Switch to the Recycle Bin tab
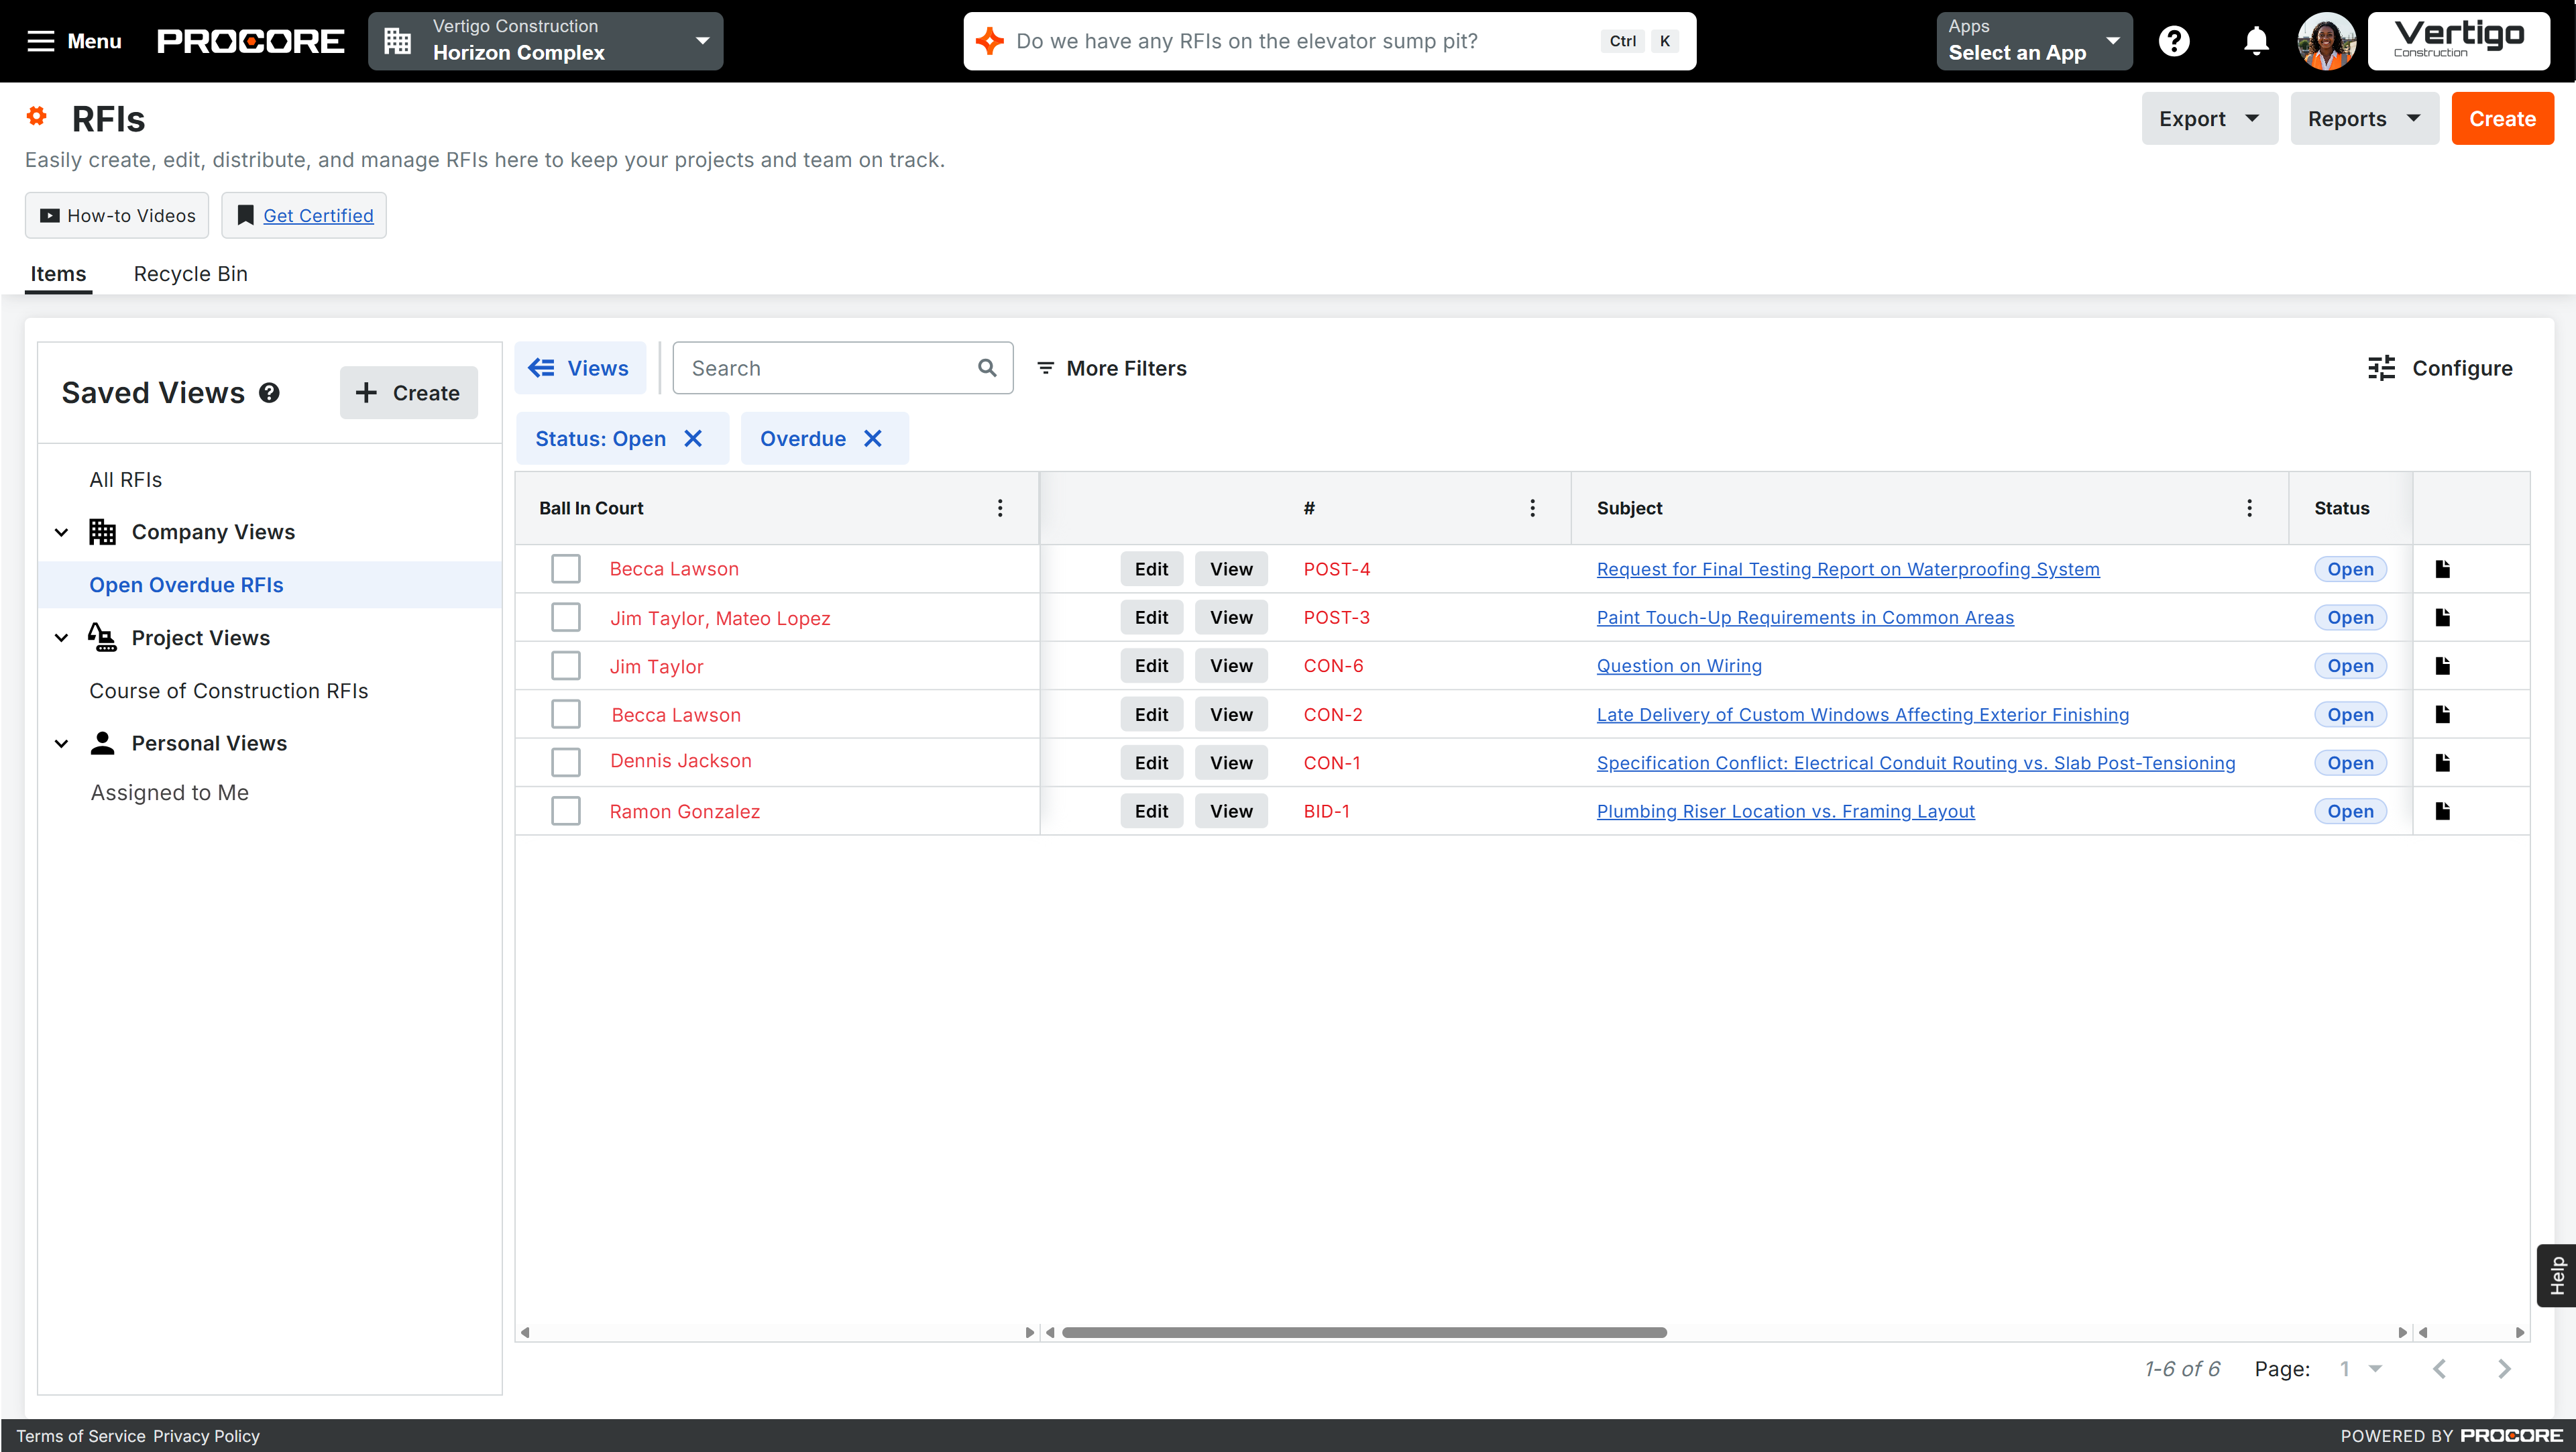Image resolution: width=2576 pixels, height=1452 pixels. pyautogui.click(x=190, y=274)
